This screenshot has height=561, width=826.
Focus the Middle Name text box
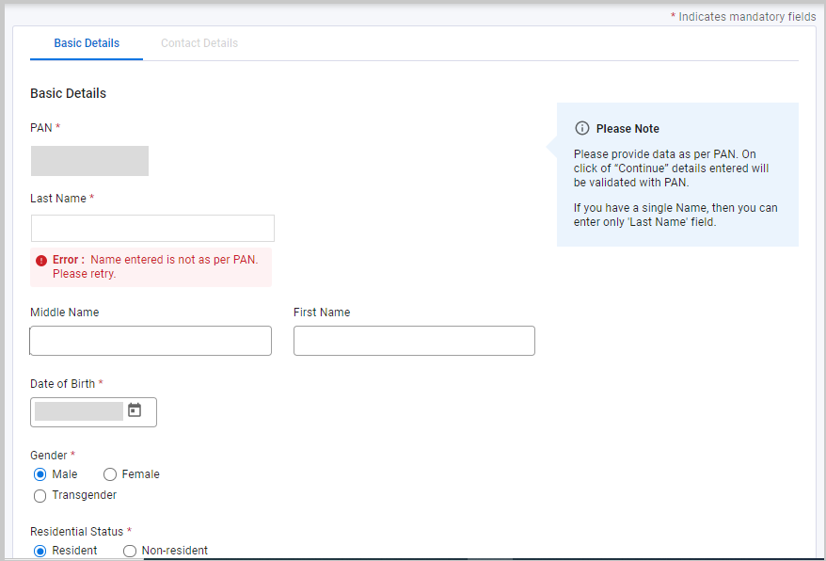pyautogui.click(x=151, y=341)
